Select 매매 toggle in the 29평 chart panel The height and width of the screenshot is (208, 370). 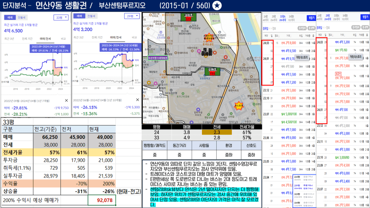(79, 16)
